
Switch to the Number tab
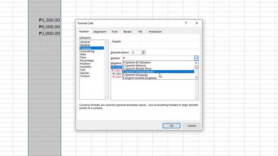(84, 31)
